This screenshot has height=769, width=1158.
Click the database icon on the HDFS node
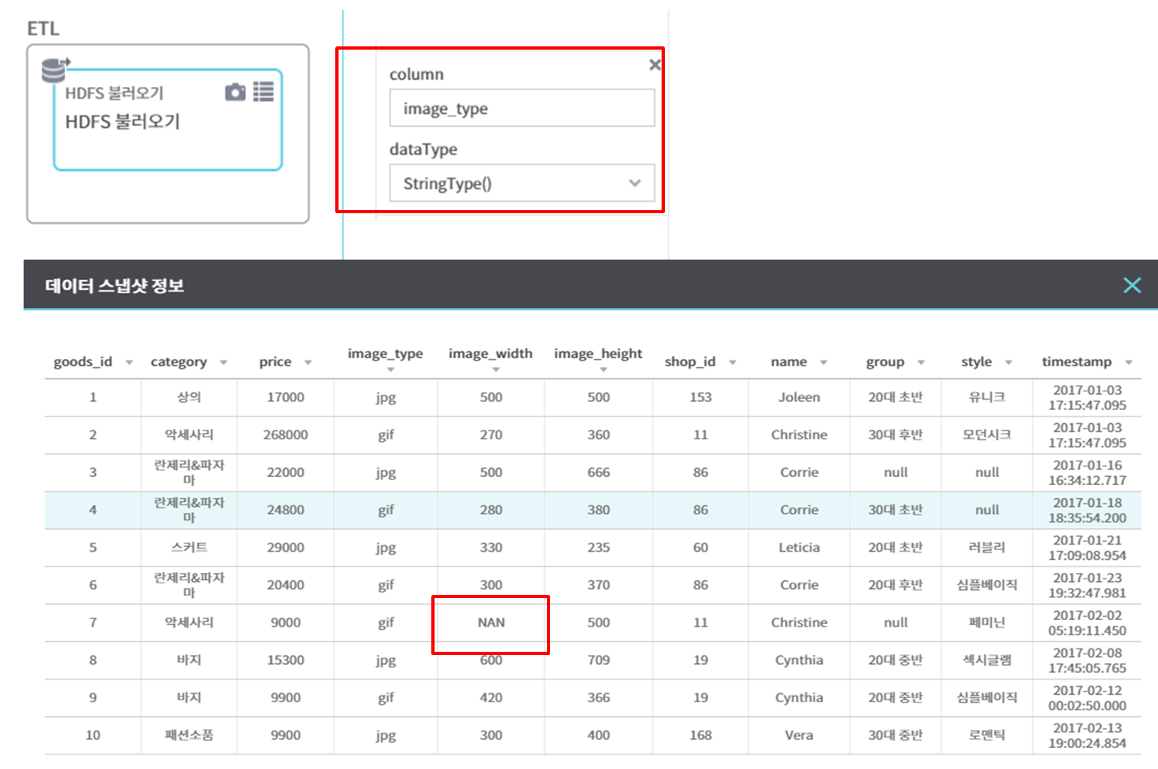[55, 70]
